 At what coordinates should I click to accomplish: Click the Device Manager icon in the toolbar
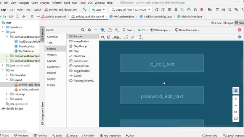pyautogui.click(x=230, y=10)
